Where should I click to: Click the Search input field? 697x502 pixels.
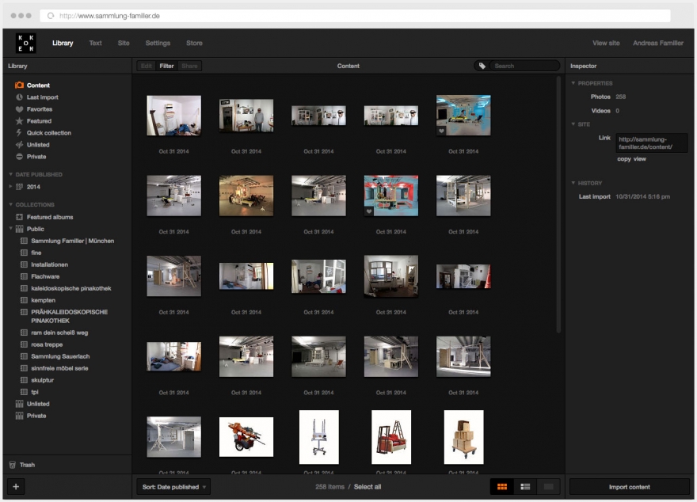tap(524, 66)
